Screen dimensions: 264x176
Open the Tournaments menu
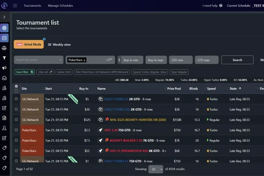tap(32, 5)
